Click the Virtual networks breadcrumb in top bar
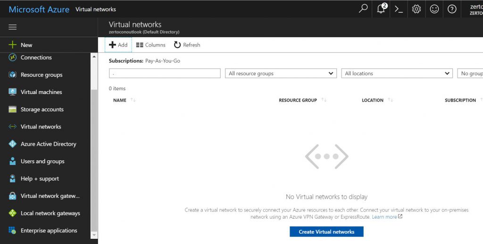The height and width of the screenshot is (244, 483). [95, 9]
